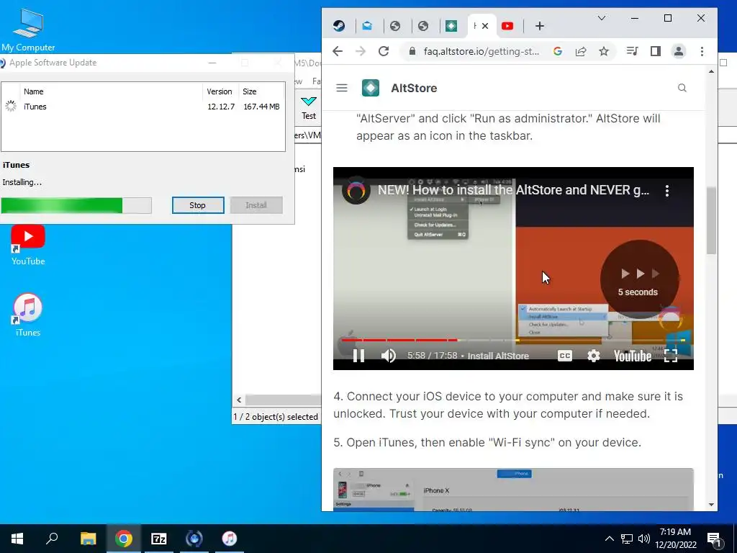Click the AltStore logo icon

pos(371,88)
